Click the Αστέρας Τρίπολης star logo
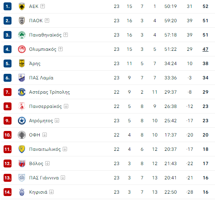Screen dimensions: 215x202 coord(22,92)
